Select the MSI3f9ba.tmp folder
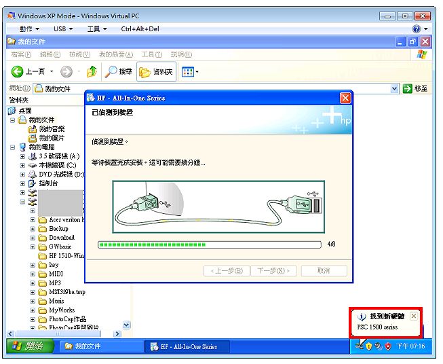Image resolution: width=443 pixels, height=364 pixels. (67, 292)
